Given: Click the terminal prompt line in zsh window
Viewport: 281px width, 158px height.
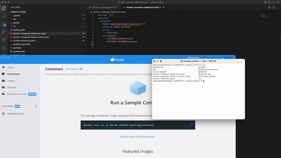Looking at the screenshot, I should 178,81.
